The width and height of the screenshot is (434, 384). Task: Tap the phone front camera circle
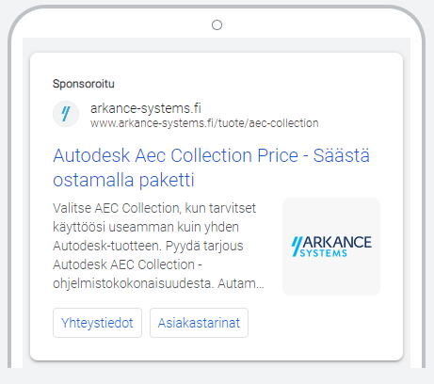(x=217, y=24)
